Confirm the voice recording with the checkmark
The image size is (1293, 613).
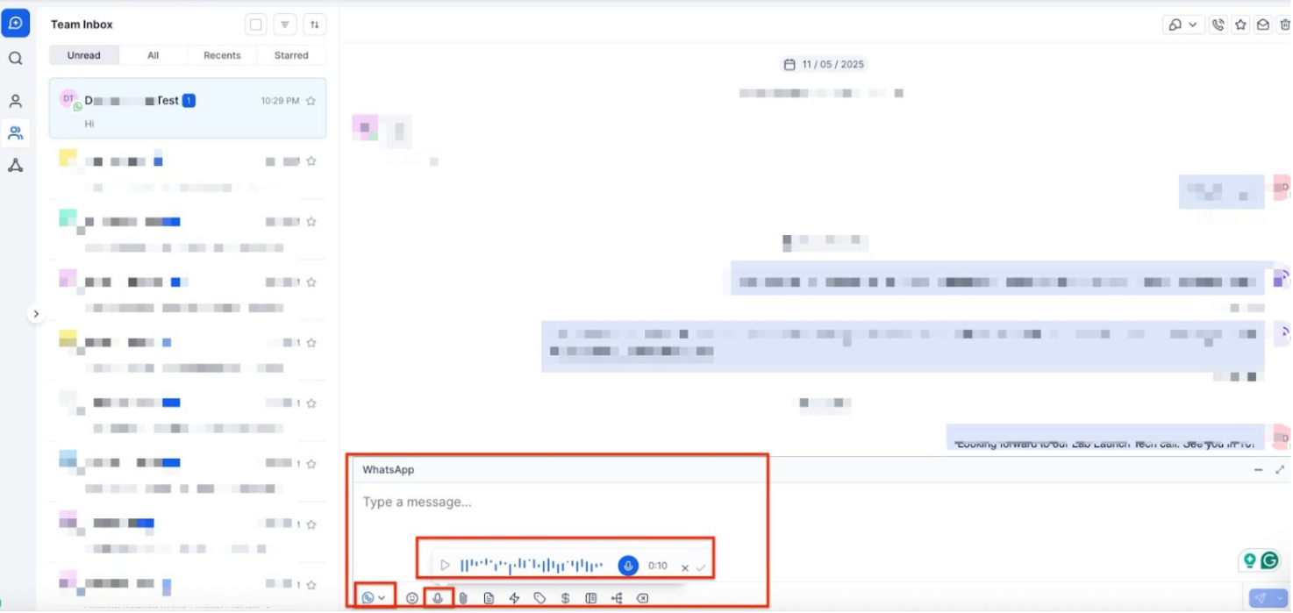[x=701, y=567]
